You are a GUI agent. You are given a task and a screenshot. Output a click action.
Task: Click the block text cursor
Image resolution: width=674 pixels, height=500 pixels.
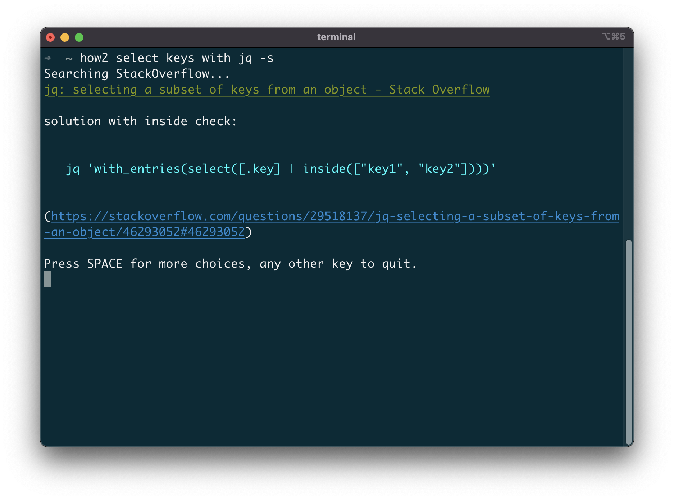click(x=47, y=279)
